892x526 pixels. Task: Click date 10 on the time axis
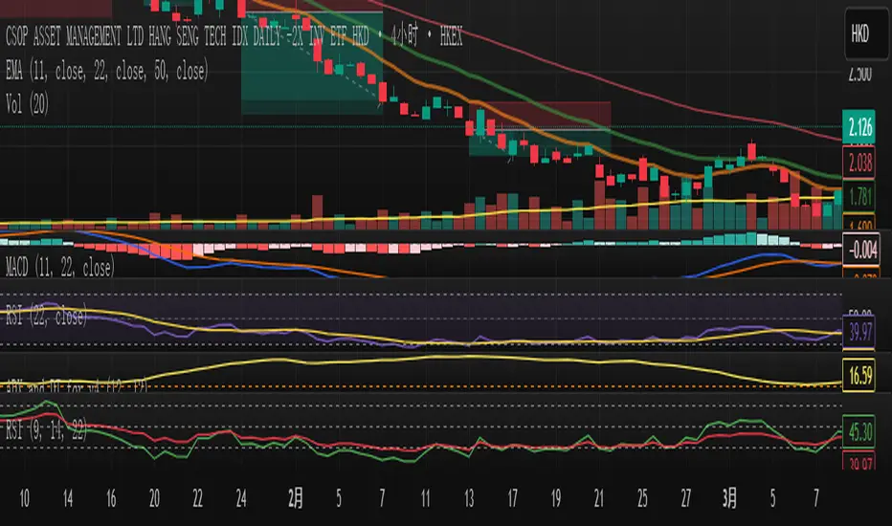[25, 498]
